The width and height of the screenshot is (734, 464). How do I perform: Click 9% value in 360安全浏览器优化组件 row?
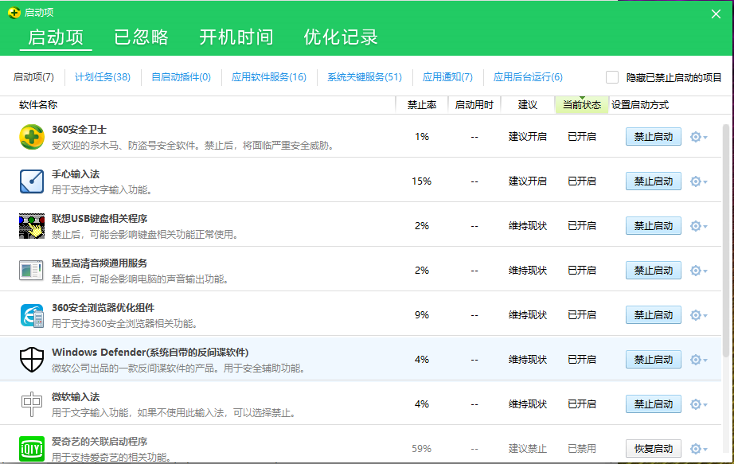(422, 315)
